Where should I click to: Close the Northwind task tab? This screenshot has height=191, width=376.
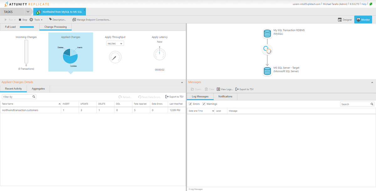point(84,10)
